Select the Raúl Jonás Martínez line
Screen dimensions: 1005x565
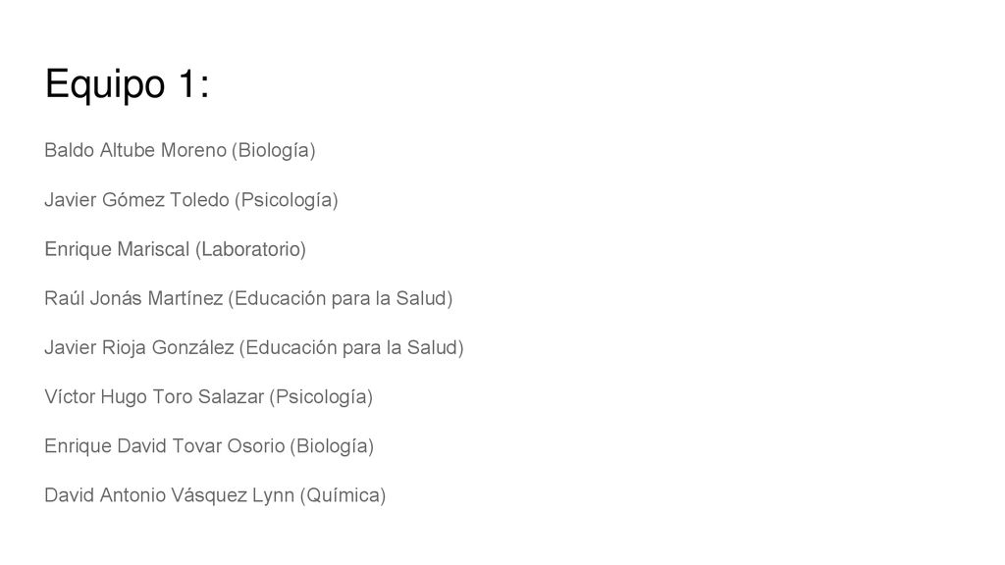[x=248, y=298]
